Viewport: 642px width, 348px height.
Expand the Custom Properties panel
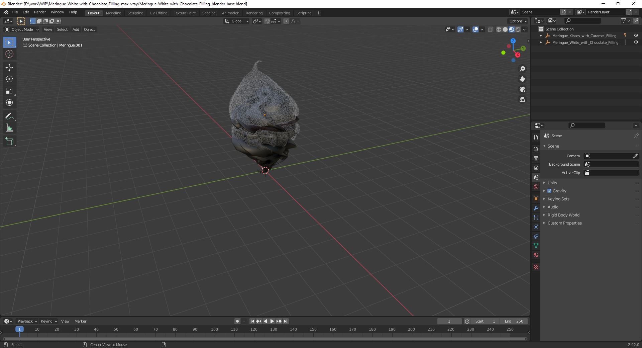click(564, 223)
